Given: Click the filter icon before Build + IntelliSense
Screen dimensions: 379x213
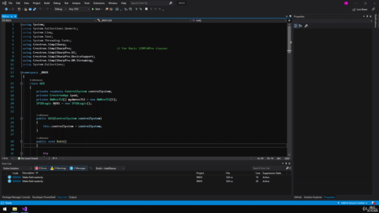Looking at the screenshot, I should pos(91,168).
